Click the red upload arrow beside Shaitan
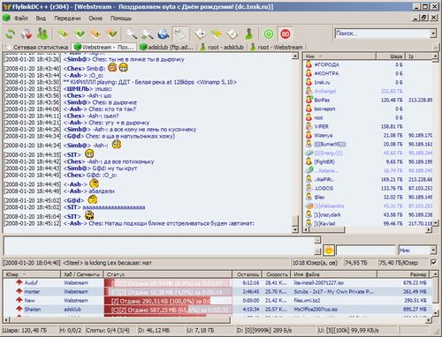The image size is (442, 337). pos(19,309)
